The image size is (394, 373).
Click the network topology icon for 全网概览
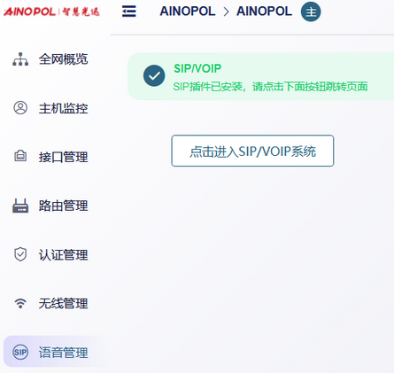[x=20, y=59]
